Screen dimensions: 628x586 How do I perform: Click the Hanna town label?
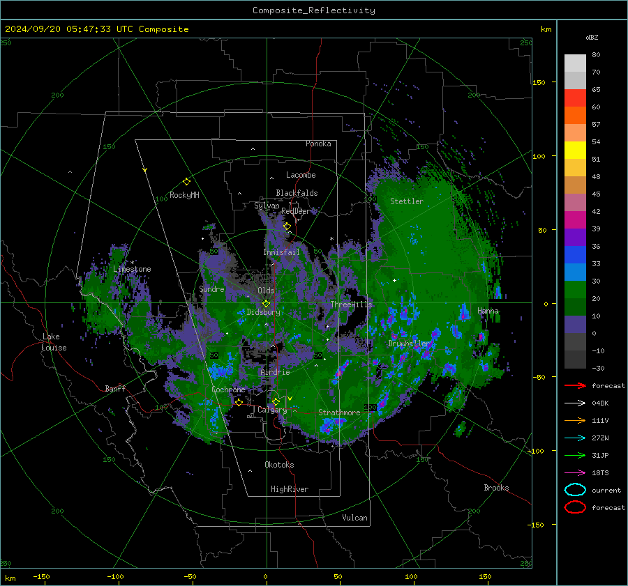pyautogui.click(x=488, y=311)
